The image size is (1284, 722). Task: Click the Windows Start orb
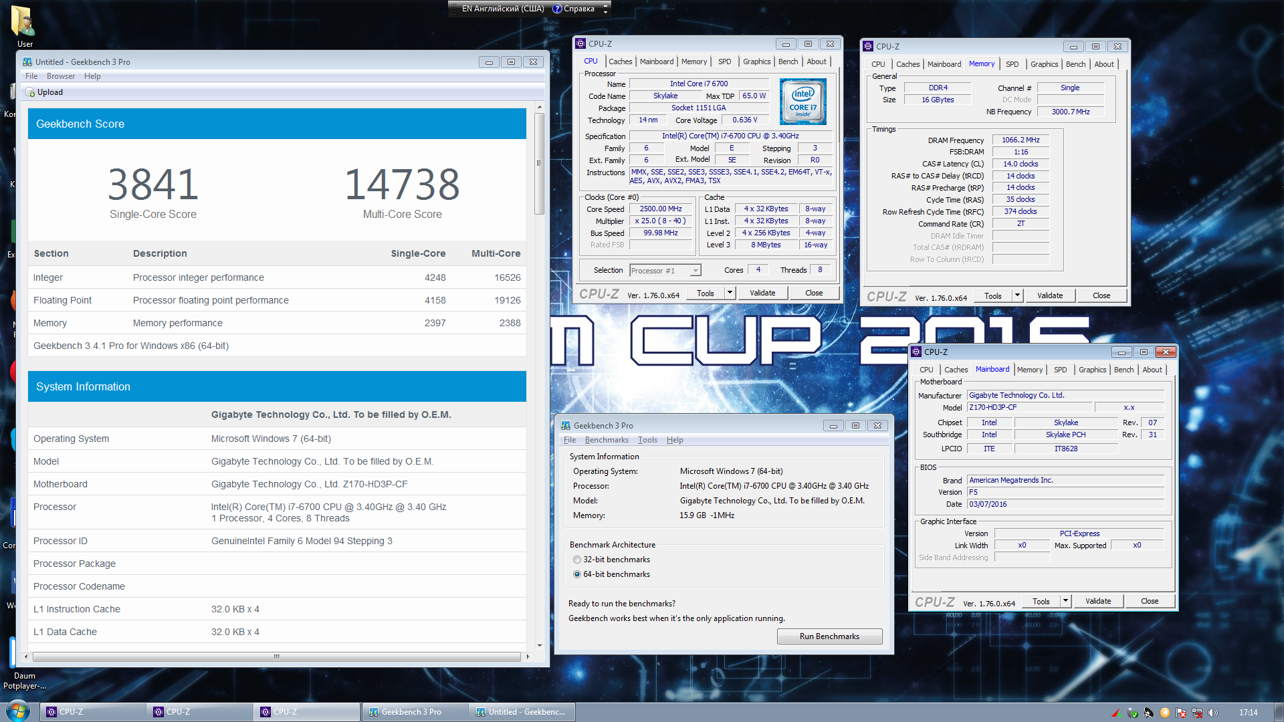pos(18,711)
